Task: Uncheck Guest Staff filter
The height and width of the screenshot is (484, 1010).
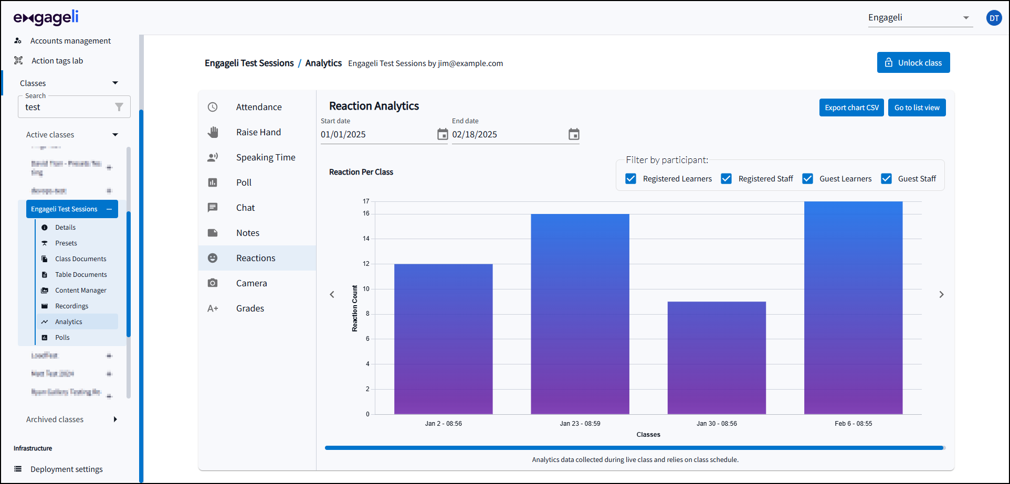Action: [x=886, y=179]
